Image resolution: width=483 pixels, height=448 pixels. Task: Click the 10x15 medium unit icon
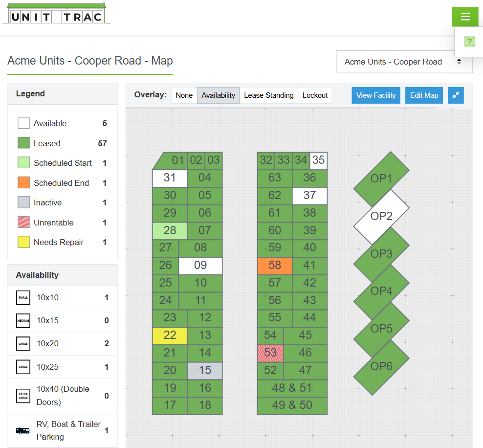point(23,321)
